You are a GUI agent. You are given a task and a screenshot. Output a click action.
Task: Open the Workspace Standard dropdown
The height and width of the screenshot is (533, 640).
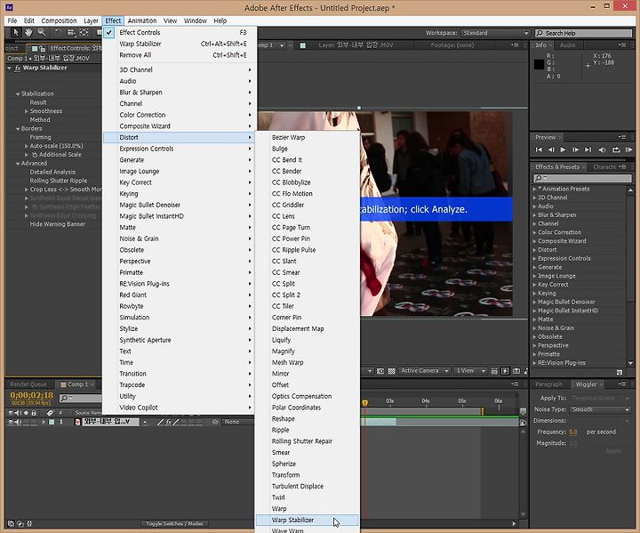495,33
